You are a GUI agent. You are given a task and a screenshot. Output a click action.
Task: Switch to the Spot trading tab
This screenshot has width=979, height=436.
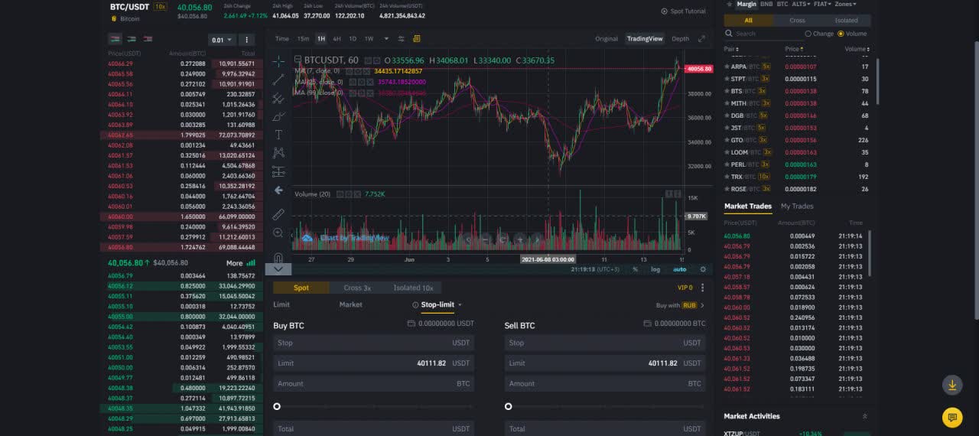pyautogui.click(x=301, y=288)
